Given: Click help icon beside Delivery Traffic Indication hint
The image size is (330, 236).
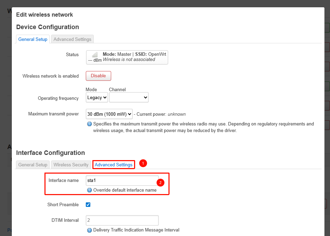Looking at the screenshot, I should coord(89,230).
